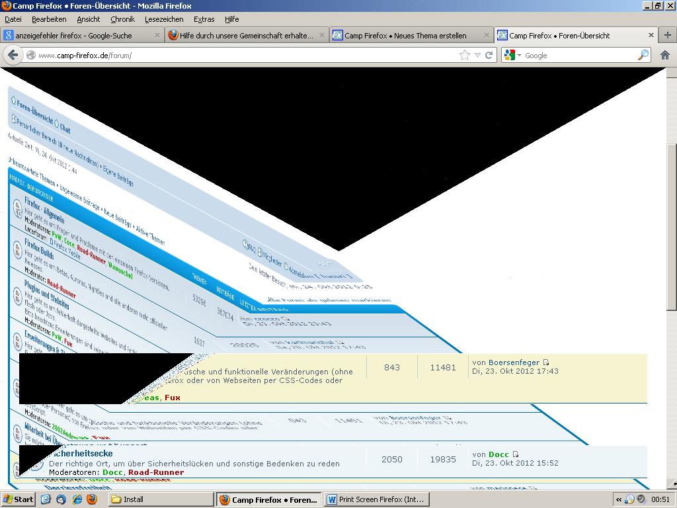677x508 pixels.
Task: Click the vertical scrollbar thumb
Action: (x=672, y=226)
